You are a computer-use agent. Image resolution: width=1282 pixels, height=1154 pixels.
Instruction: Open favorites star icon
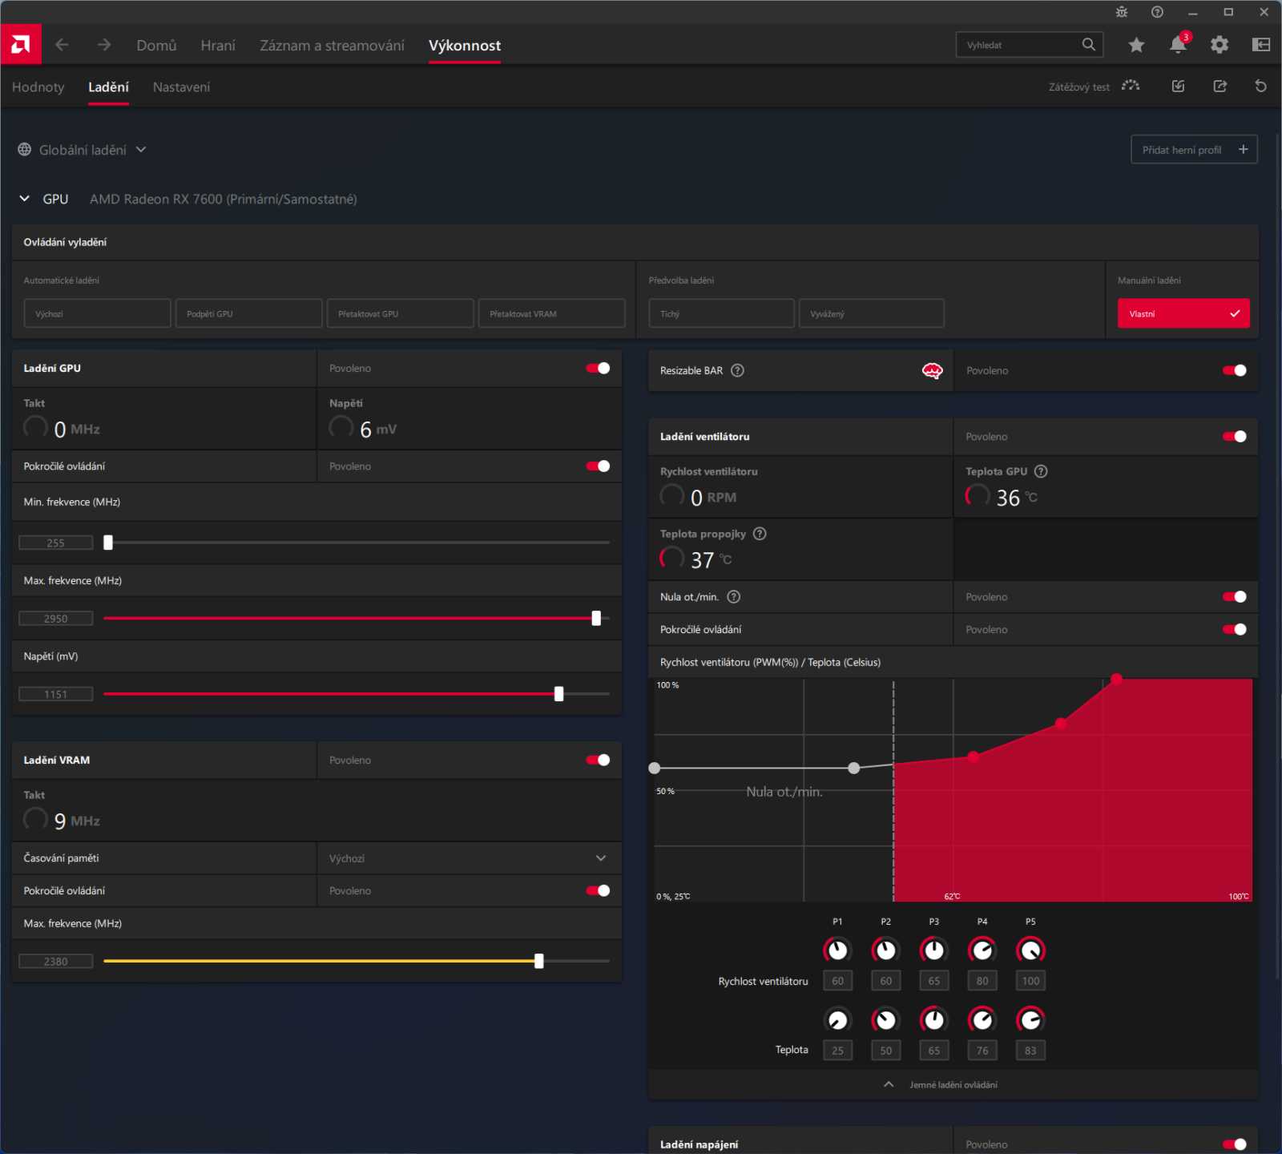1136,45
